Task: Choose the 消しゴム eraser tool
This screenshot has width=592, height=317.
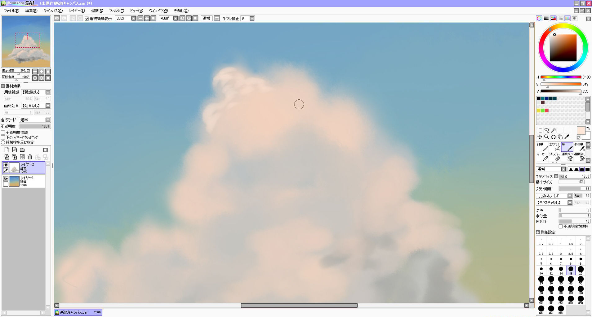Action: (x=554, y=157)
